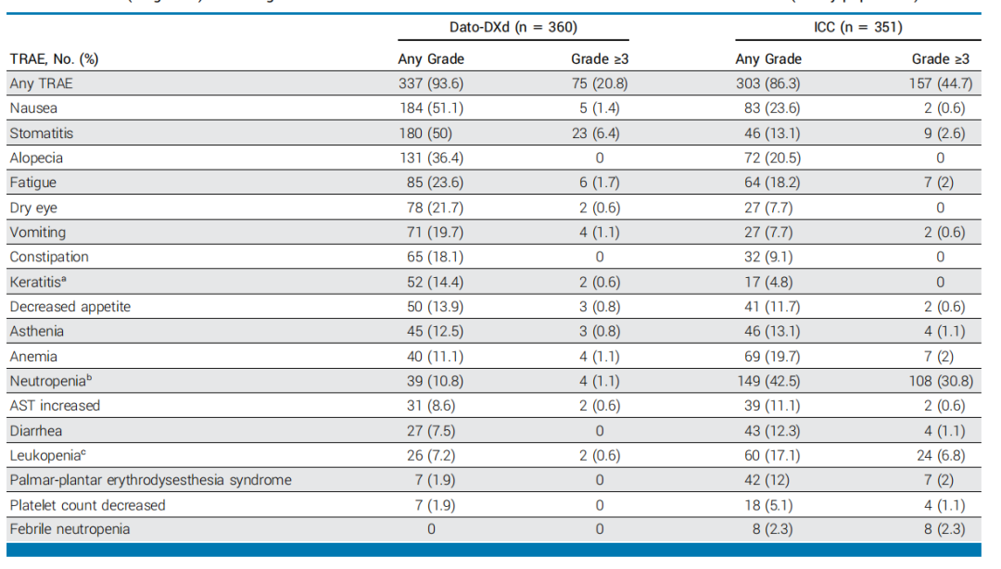Click the AST increased row label
1001x569 pixels.
[55, 406]
